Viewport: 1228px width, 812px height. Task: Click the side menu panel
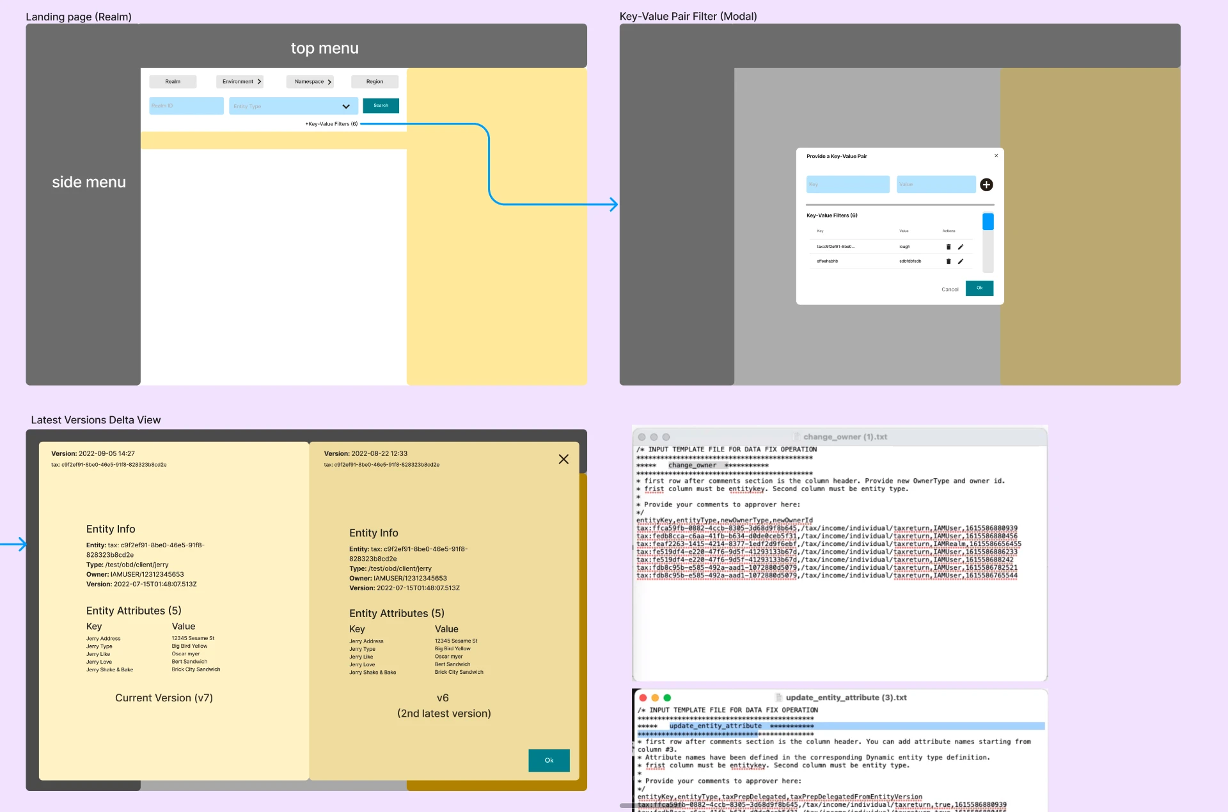(x=83, y=205)
